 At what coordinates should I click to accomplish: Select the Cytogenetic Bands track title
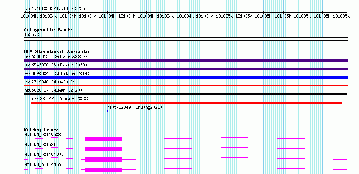[48, 30]
